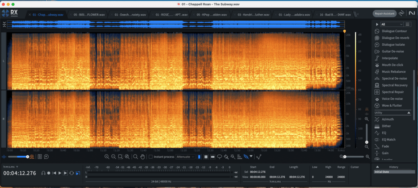Select the zoom magnifier tool
This screenshot has height=188, width=418.
pos(136,157)
